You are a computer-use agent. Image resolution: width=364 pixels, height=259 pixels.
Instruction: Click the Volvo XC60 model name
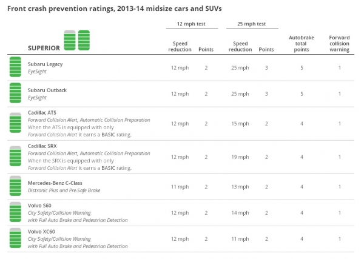(41, 232)
